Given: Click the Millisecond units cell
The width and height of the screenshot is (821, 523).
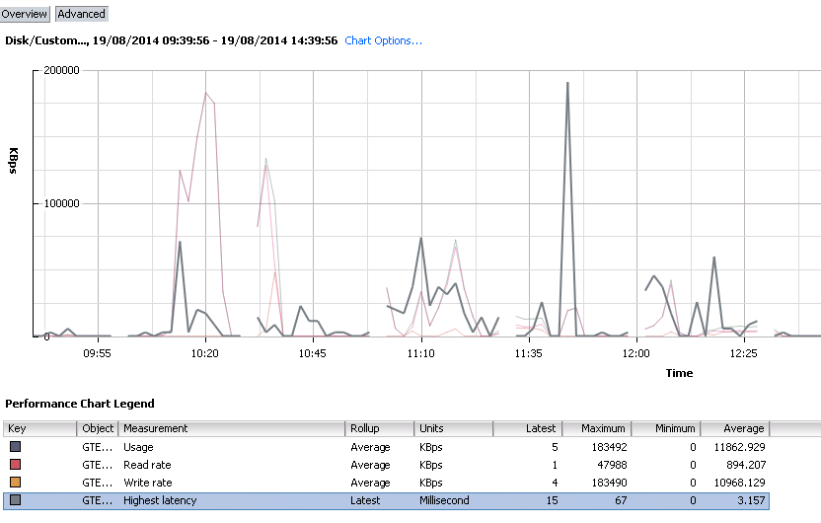Looking at the screenshot, I should (x=444, y=500).
